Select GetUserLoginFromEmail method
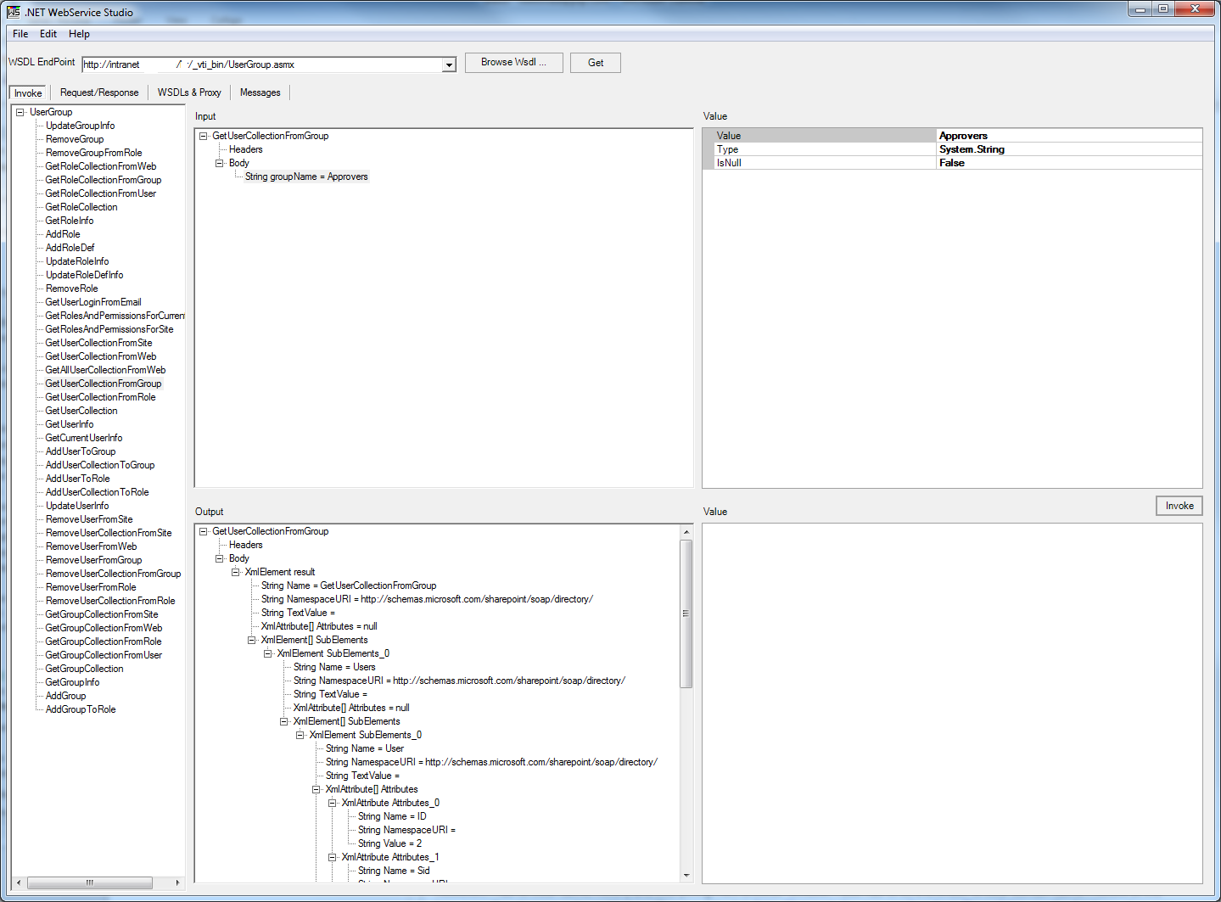Screen dimensions: 1221x902 [x=93, y=302]
